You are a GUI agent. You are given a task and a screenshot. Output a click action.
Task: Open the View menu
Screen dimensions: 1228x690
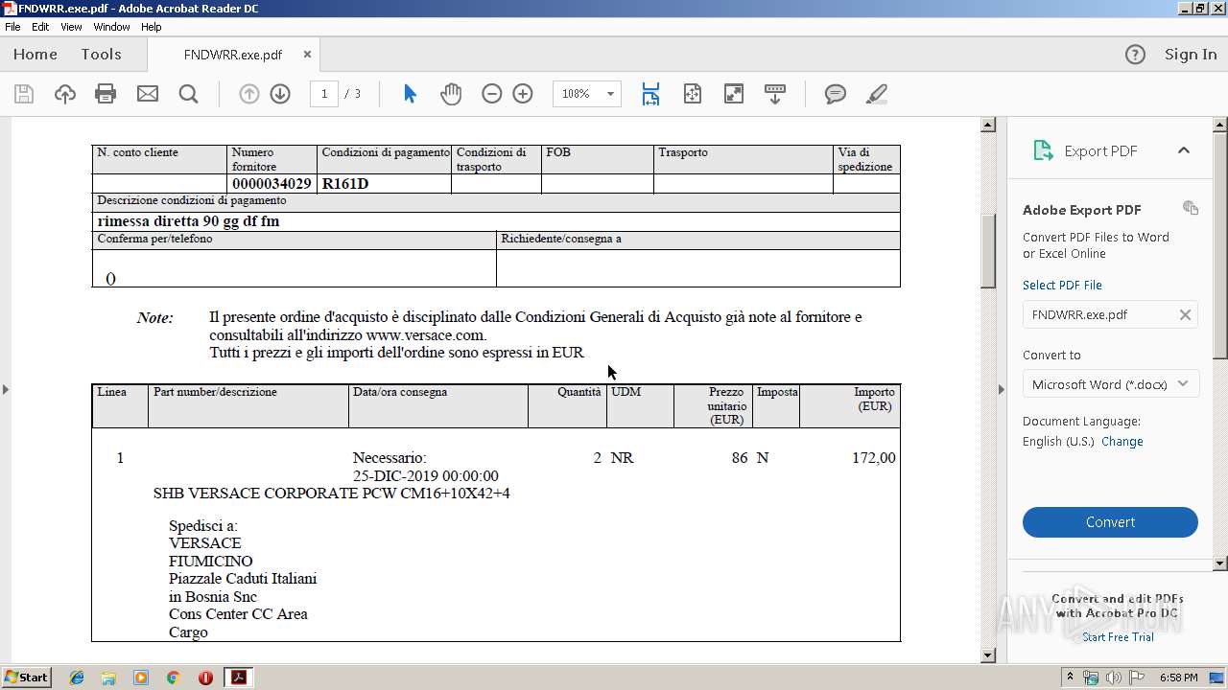(x=71, y=27)
